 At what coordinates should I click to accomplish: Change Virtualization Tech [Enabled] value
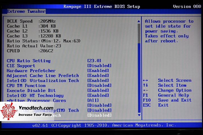pos(98,80)
